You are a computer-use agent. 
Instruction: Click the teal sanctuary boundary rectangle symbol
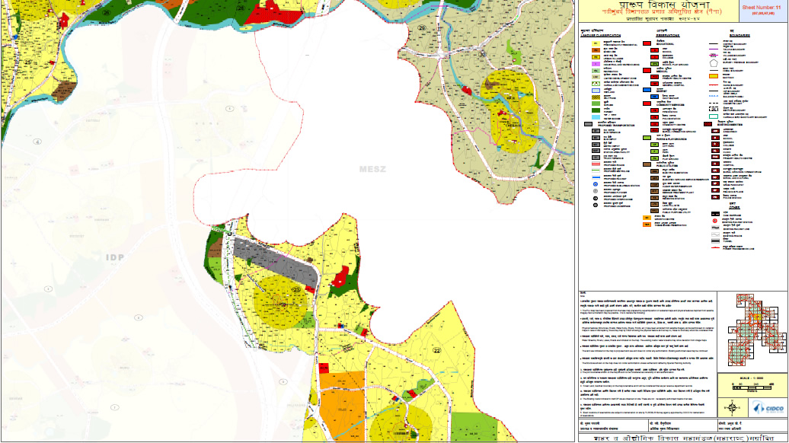point(713,116)
